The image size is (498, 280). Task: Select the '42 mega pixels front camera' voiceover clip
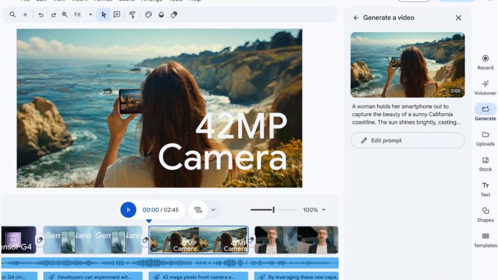(198, 276)
